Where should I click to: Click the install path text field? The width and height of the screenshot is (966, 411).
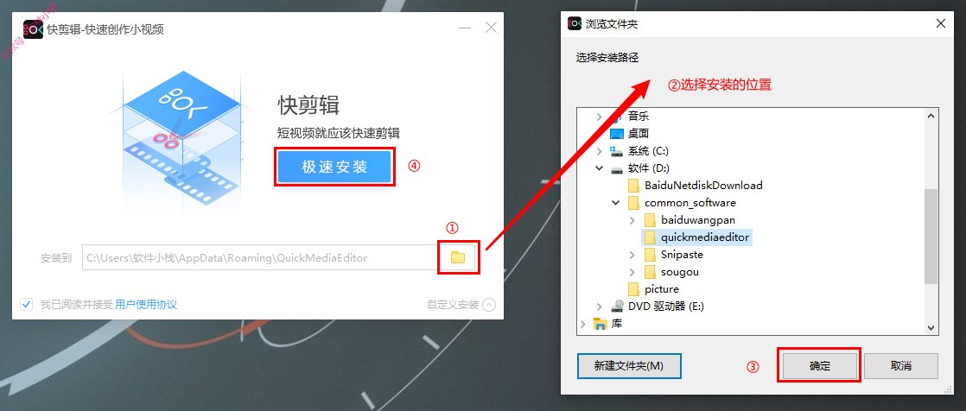(261, 258)
